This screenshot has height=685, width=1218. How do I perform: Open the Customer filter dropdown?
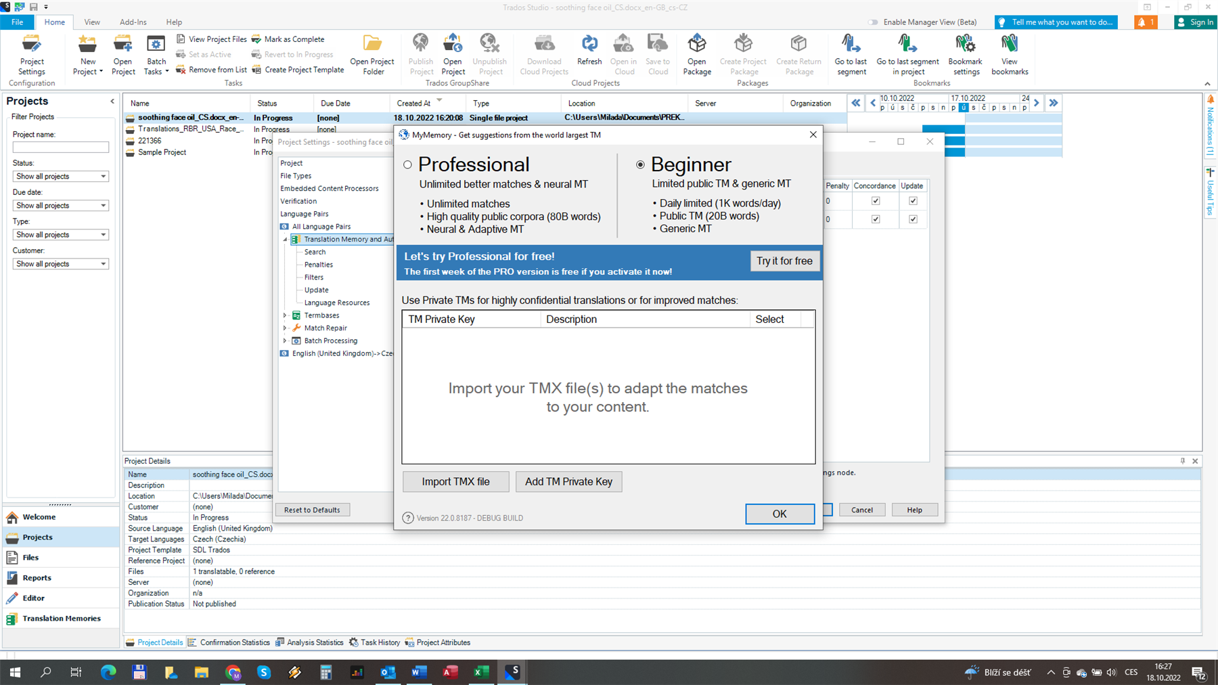coord(60,264)
